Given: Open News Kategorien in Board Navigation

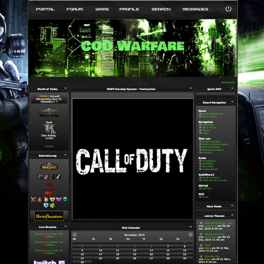Looking at the screenshot, I should coord(213,114).
